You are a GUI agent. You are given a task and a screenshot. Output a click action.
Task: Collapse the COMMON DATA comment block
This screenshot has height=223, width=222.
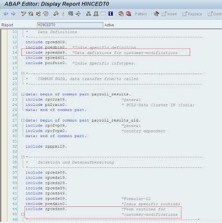[x=23, y=74]
